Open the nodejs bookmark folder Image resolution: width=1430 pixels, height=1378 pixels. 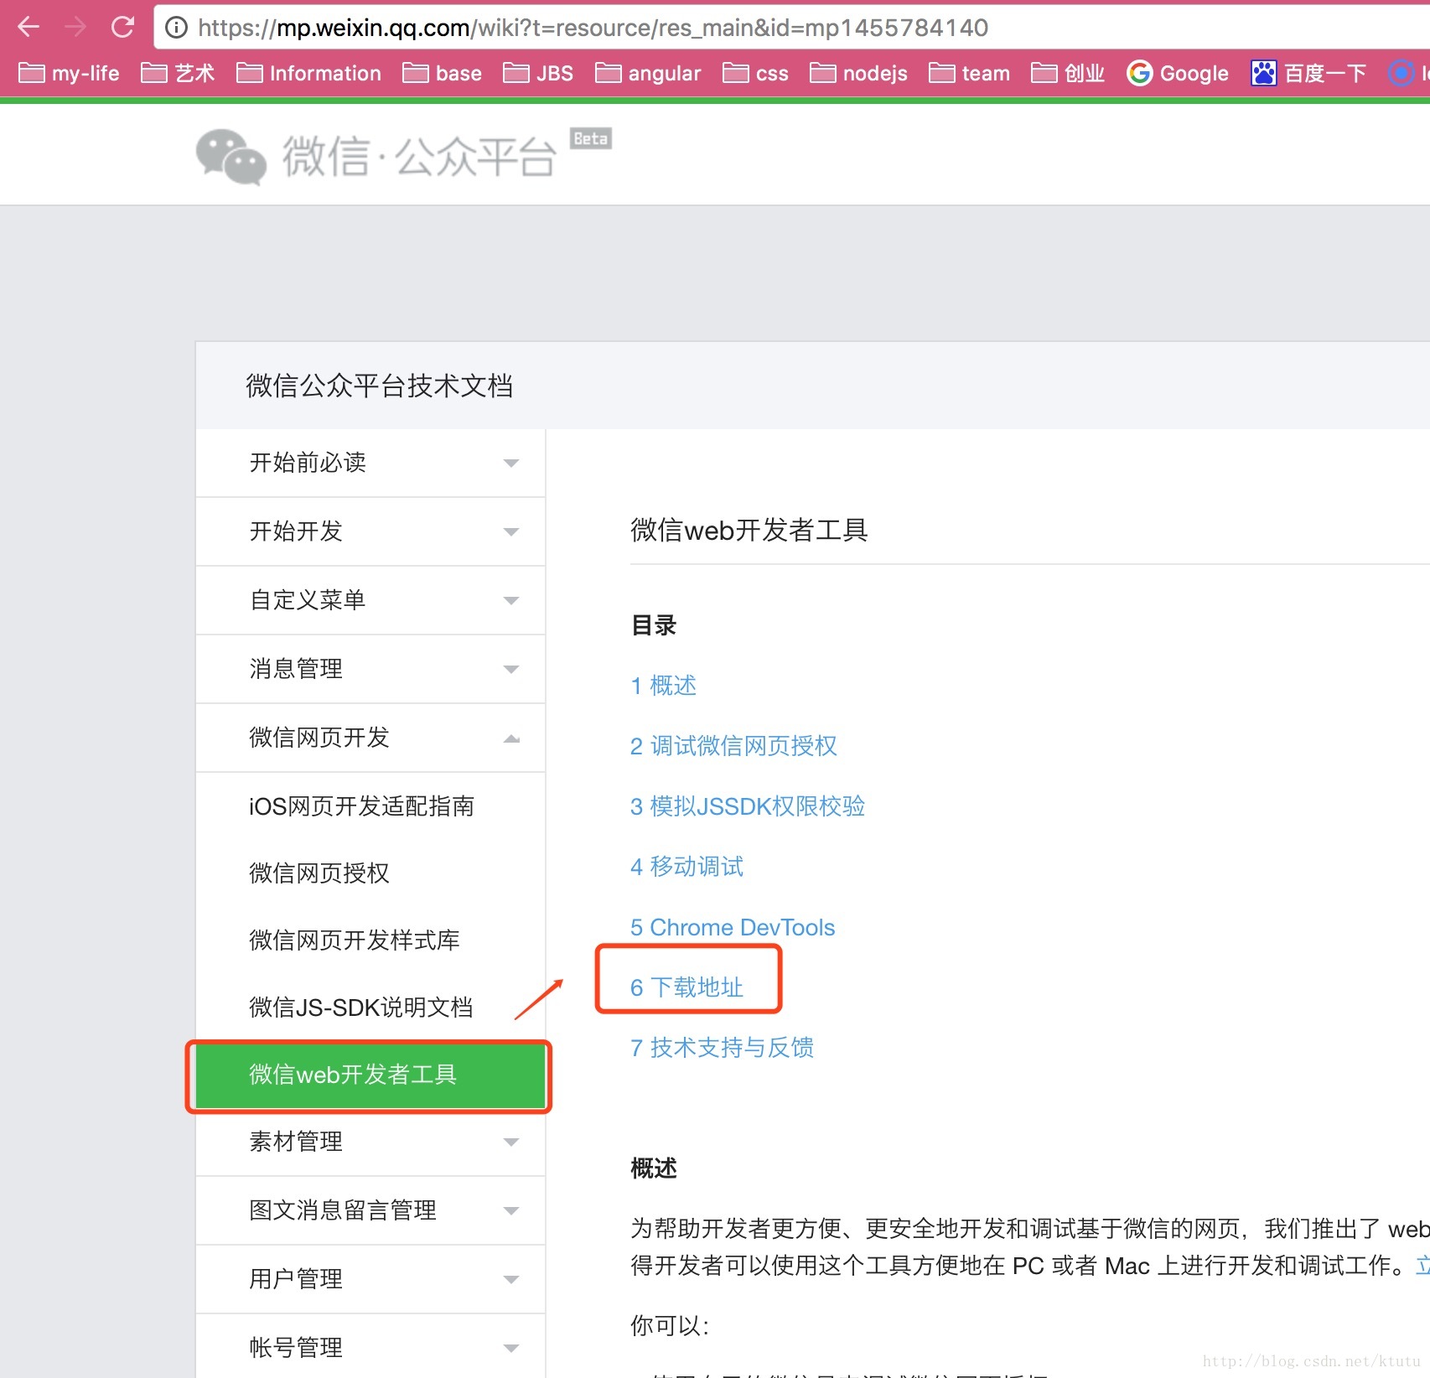point(858,74)
